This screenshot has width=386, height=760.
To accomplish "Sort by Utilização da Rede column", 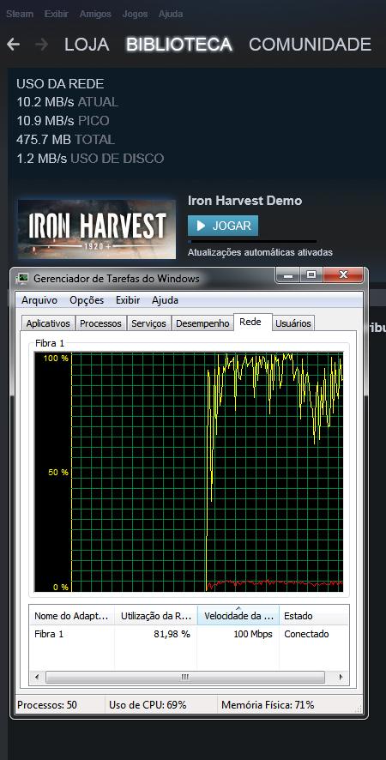I will click(x=155, y=616).
